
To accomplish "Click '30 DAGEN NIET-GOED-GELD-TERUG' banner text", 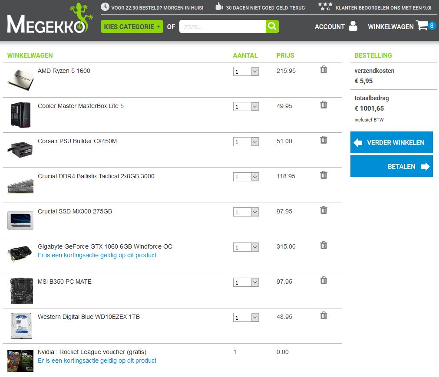I will pos(265,8).
